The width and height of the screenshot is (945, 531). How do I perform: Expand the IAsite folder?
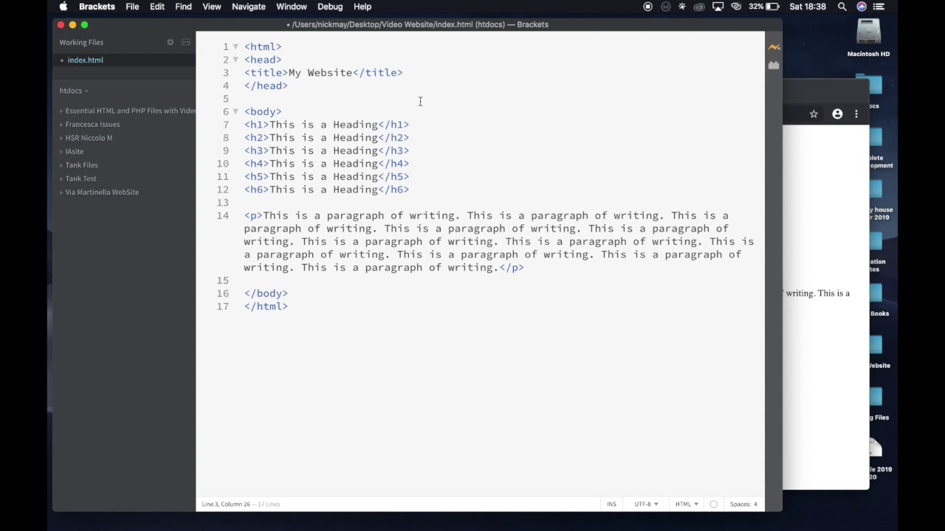tap(72, 152)
